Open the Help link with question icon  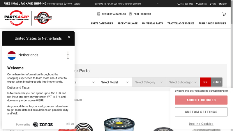tap(213, 4)
